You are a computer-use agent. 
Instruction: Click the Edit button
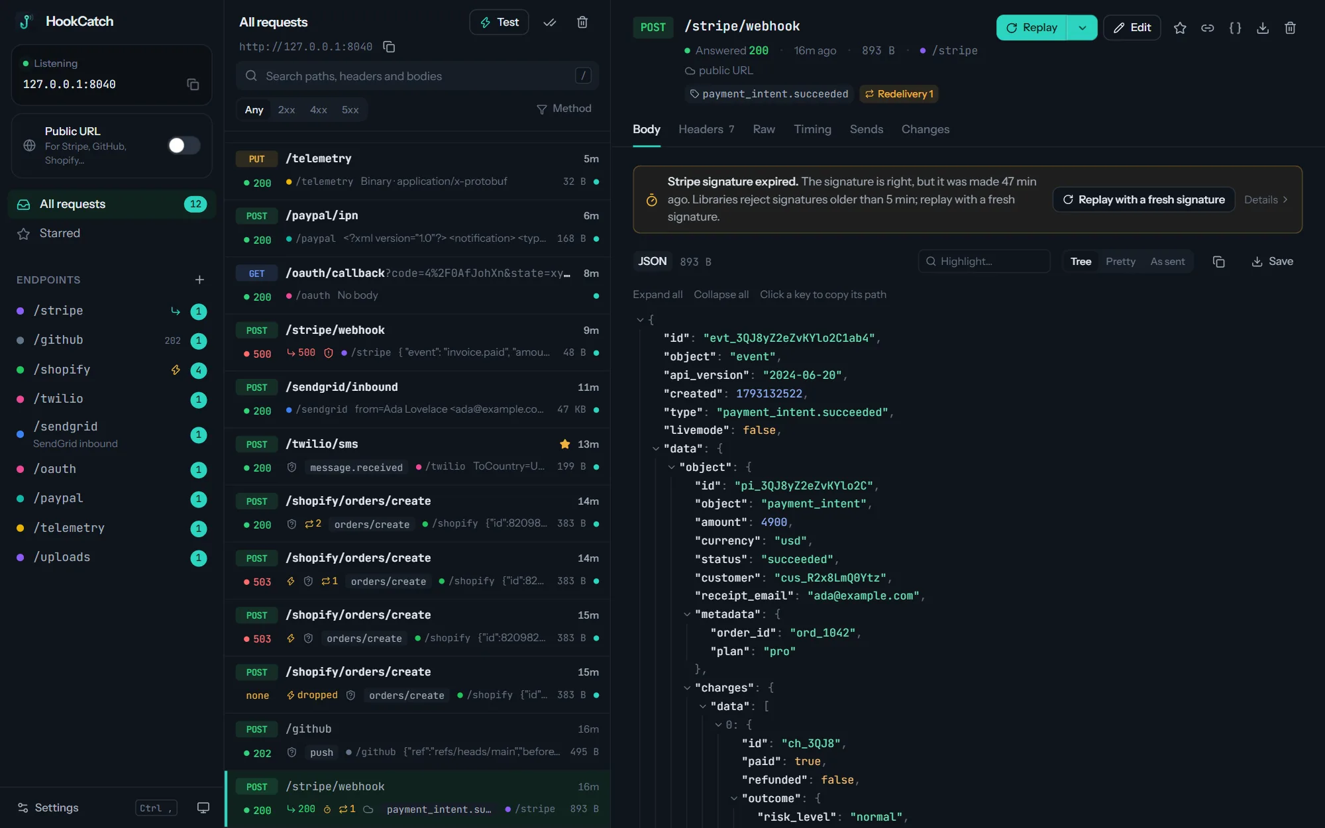click(x=1132, y=28)
